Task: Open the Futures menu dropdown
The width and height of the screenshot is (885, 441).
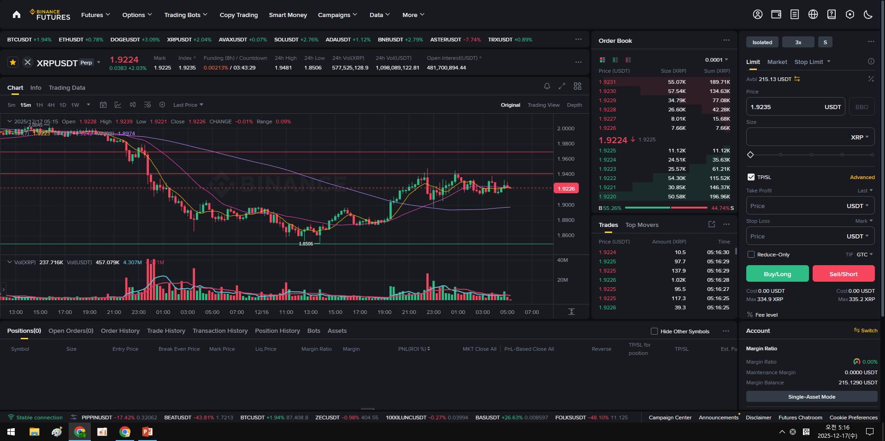Action: (95, 15)
